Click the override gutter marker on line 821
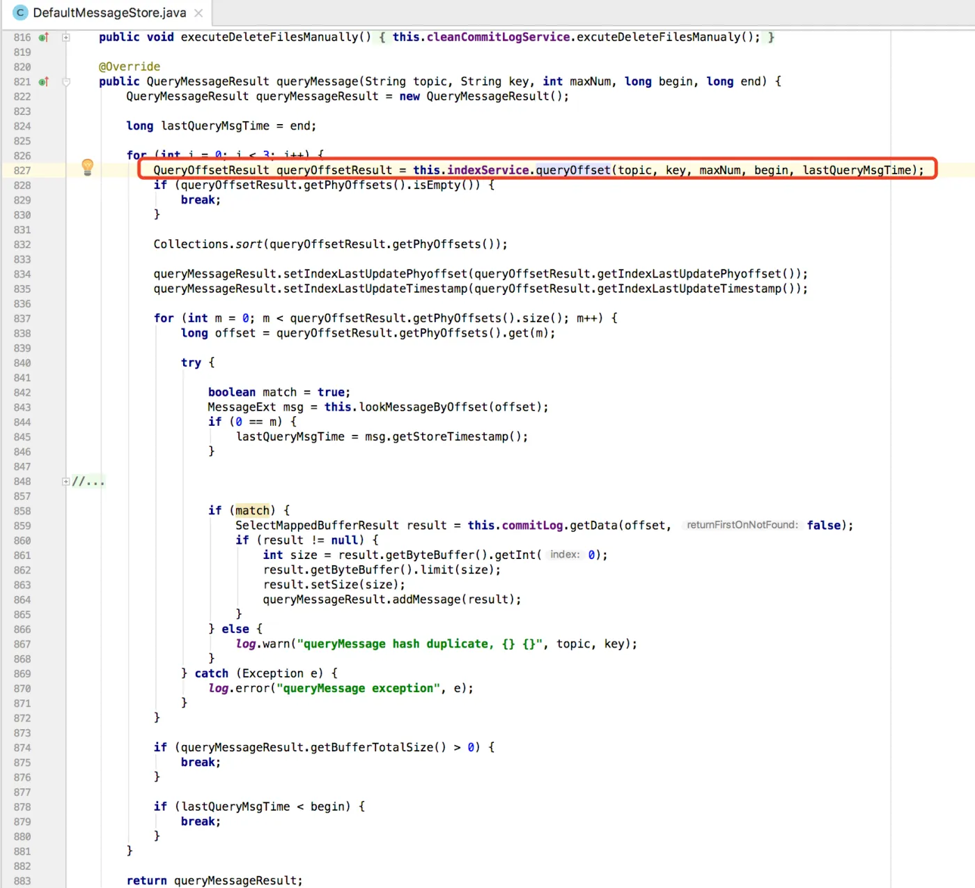The height and width of the screenshot is (888, 975). pos(44,82)
